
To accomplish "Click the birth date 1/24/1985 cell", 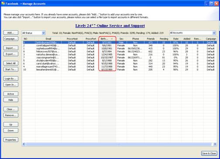I will tap(107, 55).
